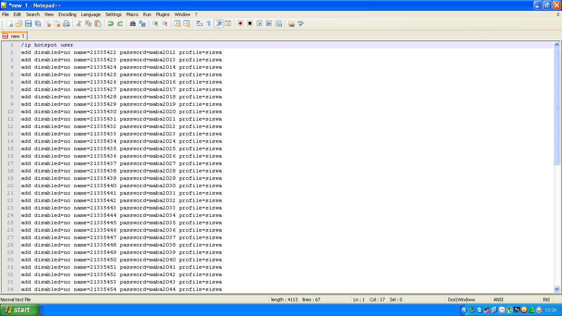Click the 'ANSI' encoding status entry

[x=498, y=300]
